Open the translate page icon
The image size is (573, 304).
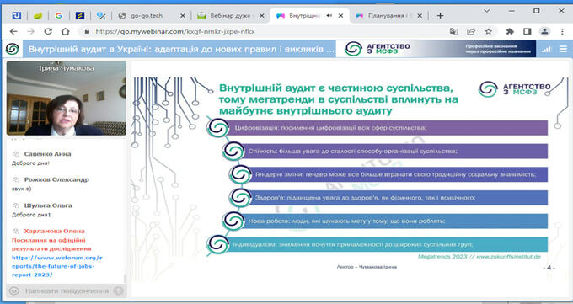pyautogui.click(x=453, y=31)
